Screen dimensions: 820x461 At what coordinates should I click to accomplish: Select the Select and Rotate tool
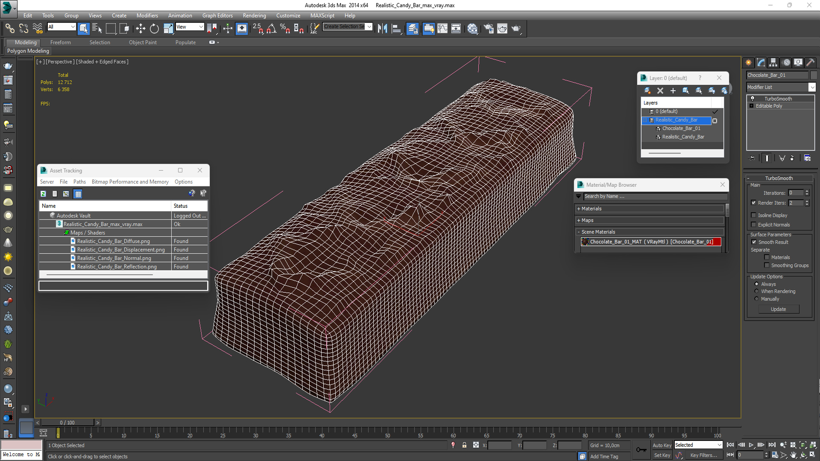point(154,29)
